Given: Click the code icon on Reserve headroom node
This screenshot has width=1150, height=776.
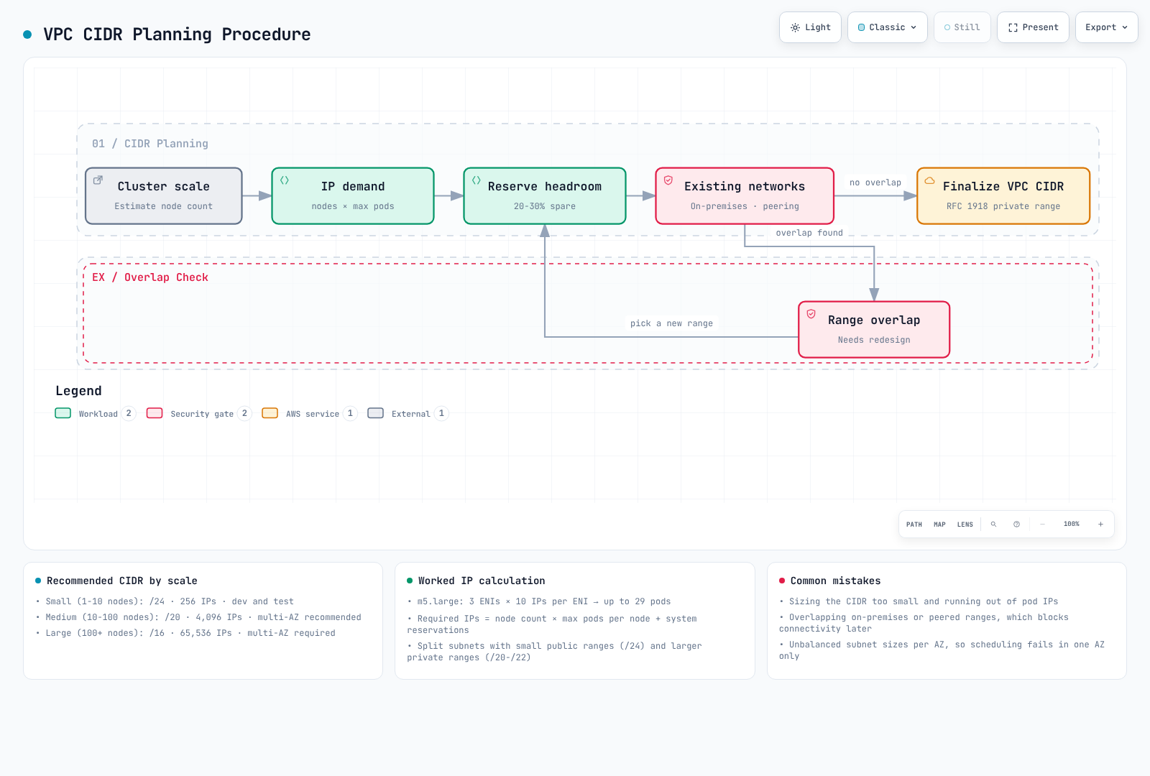Looking at the screenshot, I should [x=477, y=180].
